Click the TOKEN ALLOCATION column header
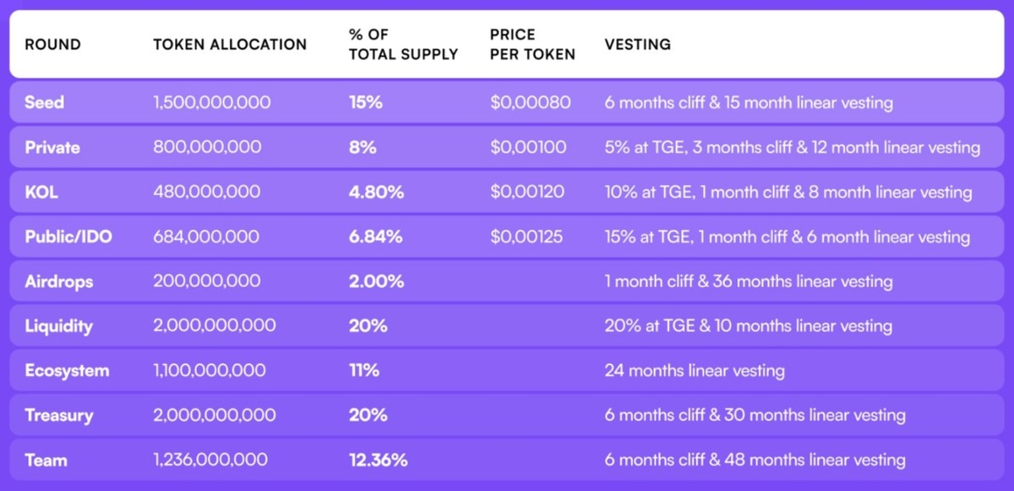Screen dimensions: 1014x491 pyautogui.click(x=230, y=45)
